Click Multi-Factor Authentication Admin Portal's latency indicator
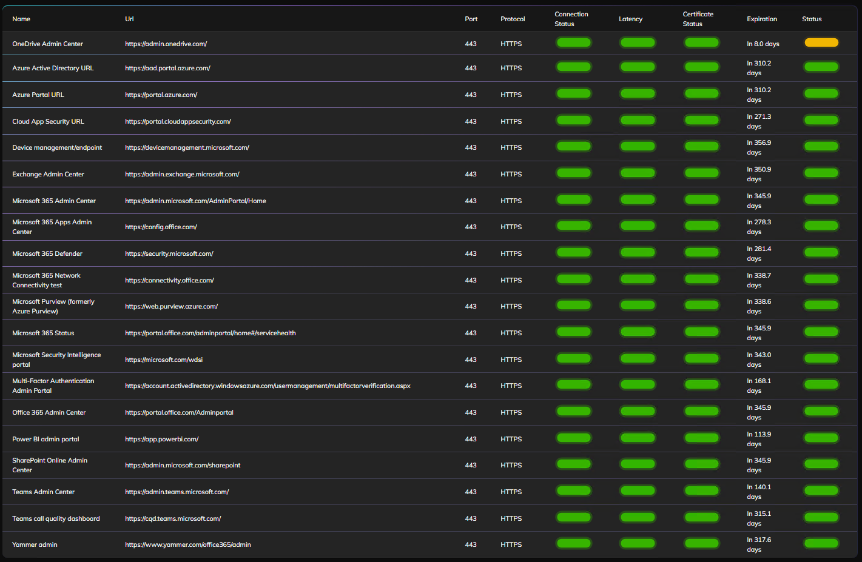 pos(638,384)
